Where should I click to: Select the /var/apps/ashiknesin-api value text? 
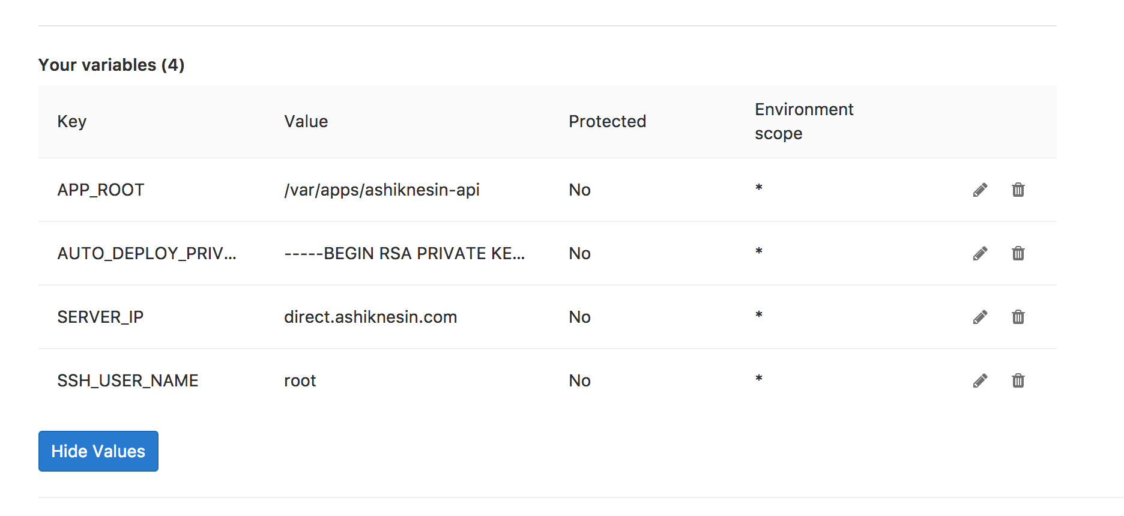tap(382, 190)
